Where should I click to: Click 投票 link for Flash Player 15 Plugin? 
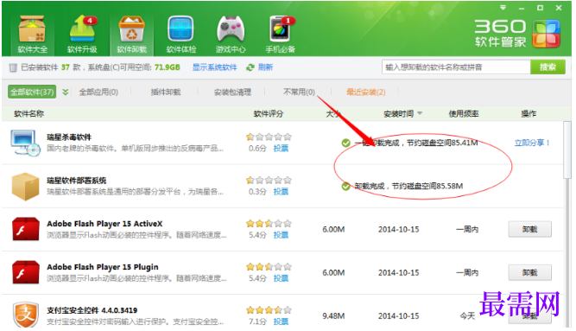pos(281,278)
